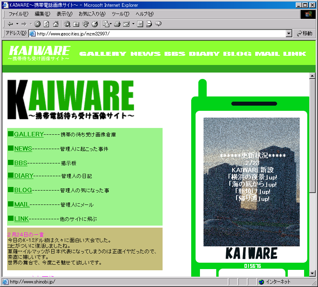The height and width of the screenshot is (287, 318).
Task: Open the MAIL link in the green list
Action: [22, 204]
